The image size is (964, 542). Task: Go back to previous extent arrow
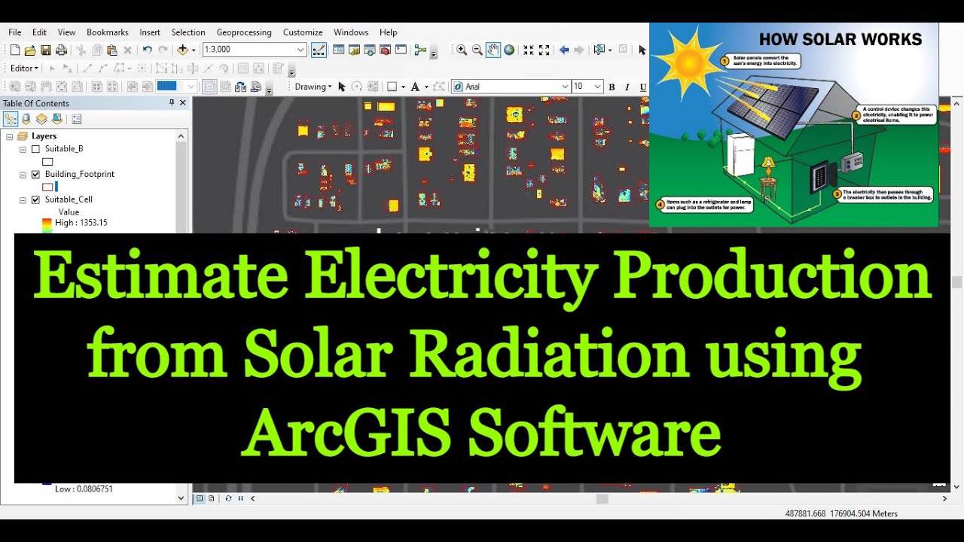(x=564, y=50)
